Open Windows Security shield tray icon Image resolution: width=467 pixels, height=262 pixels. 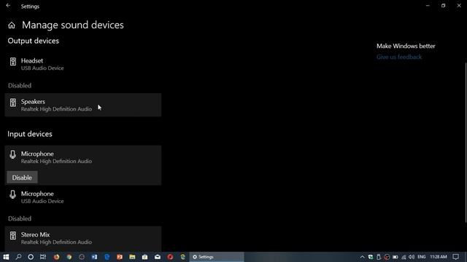370,257
